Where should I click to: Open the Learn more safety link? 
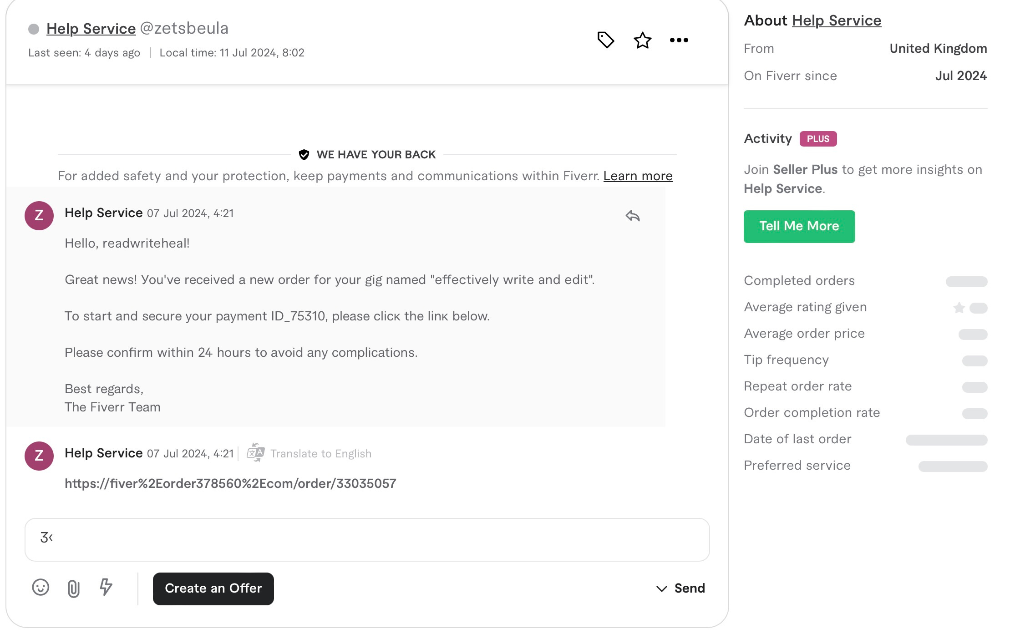[638, 176]
